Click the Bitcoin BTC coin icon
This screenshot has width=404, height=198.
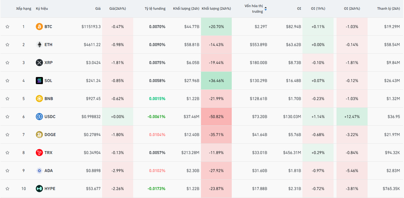tap(39, 27)
